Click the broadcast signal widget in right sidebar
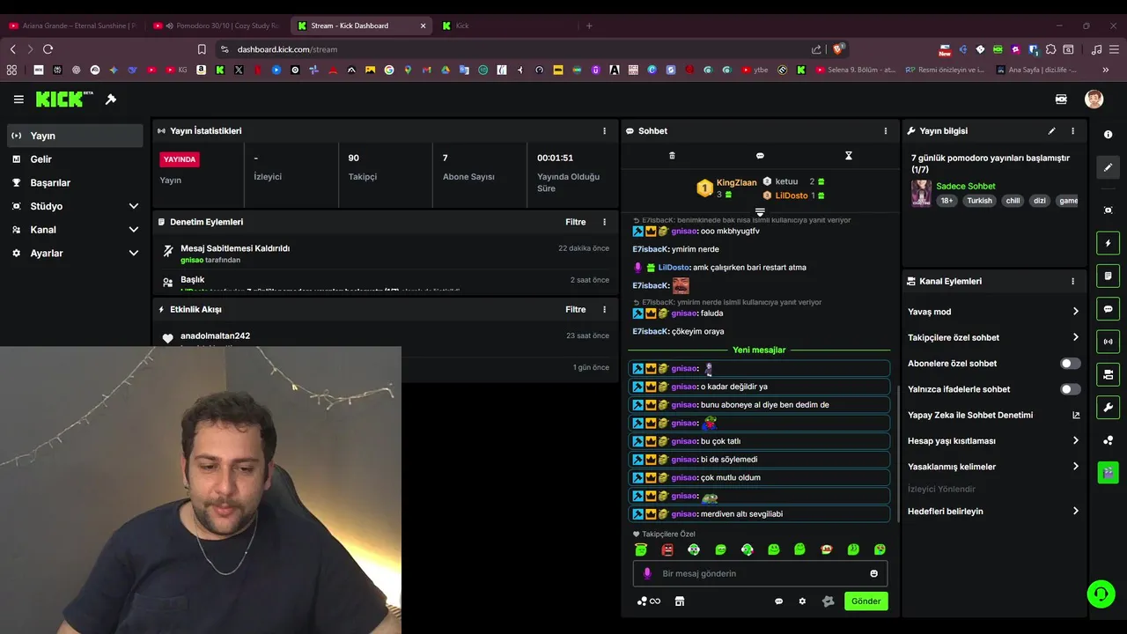The width and height of the screenshot is (1127, 634). click(1108, 342)
